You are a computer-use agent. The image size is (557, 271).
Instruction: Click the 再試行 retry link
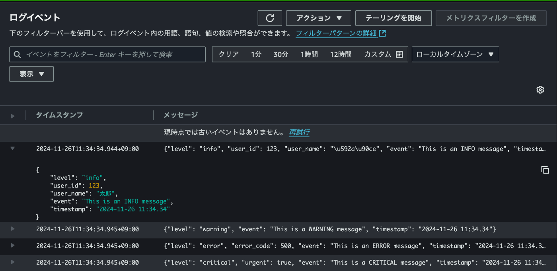(299, 132)
